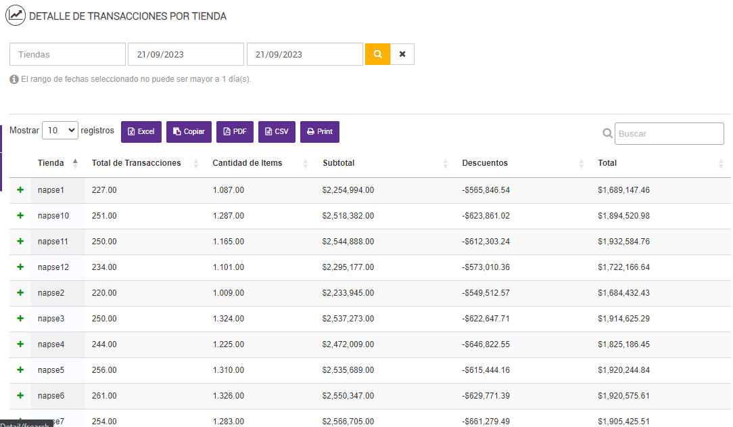This screenshot has width=733, height=427.
Task: Click the Buscar search input
Action: pyautogui.click(x=669, y=134)
